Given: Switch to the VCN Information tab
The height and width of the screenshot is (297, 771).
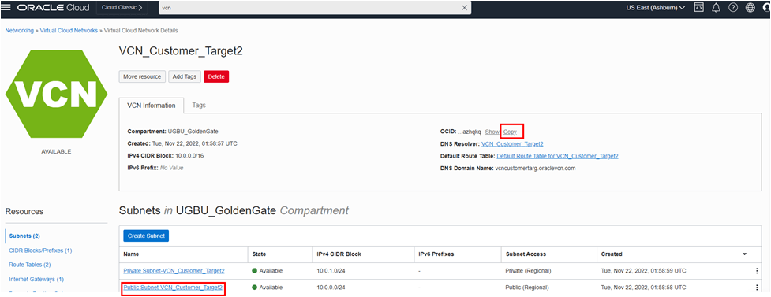Looking at the screenshot, I should coord(151,106).
